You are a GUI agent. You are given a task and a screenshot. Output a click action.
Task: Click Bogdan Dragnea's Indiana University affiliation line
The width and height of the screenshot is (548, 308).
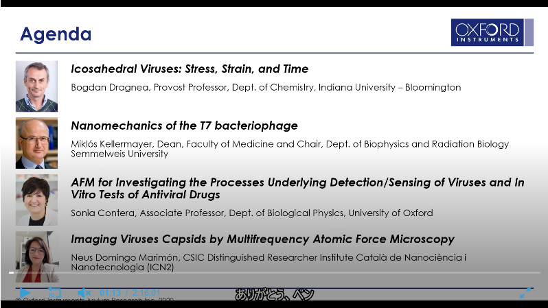[266, 87]
